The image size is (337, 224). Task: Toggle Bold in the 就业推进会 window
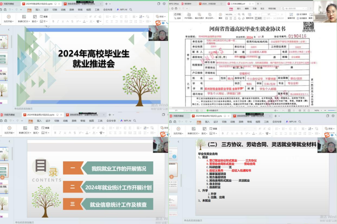pos(53,21)
